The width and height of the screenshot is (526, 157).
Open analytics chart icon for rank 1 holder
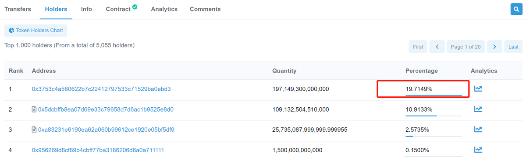click(478, 89)
